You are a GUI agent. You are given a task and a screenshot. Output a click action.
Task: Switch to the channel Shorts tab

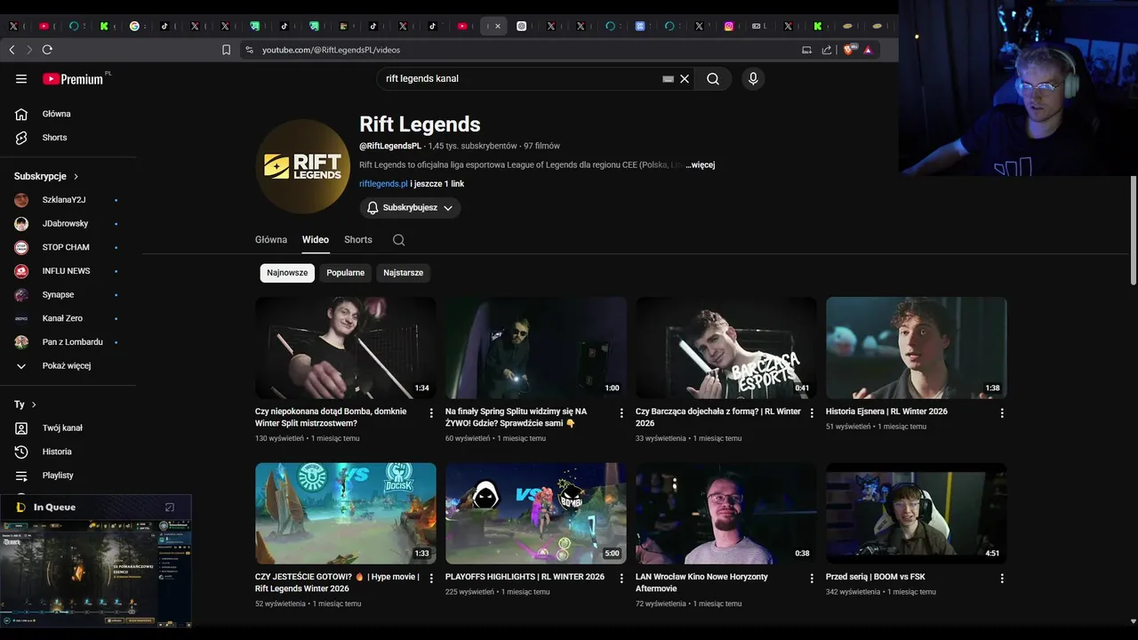tap(358, 240)
